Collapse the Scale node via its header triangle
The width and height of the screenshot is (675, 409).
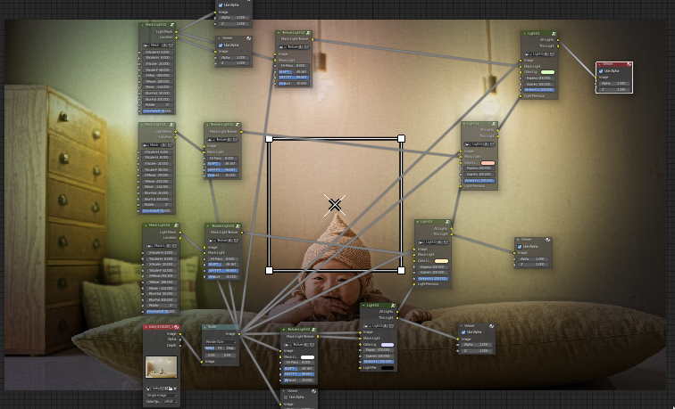[x=205, y=327]
